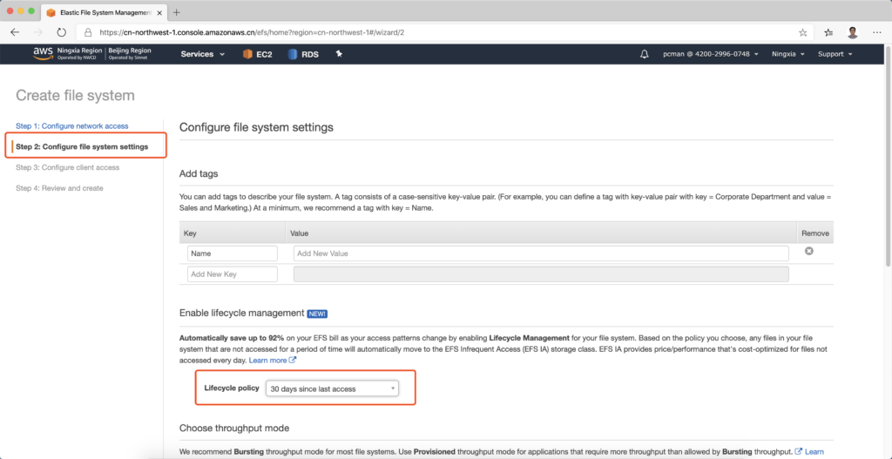This screenshot has width=892, height=459.
Task: Remove the Name tag row
Action: (x=808, y=252)
